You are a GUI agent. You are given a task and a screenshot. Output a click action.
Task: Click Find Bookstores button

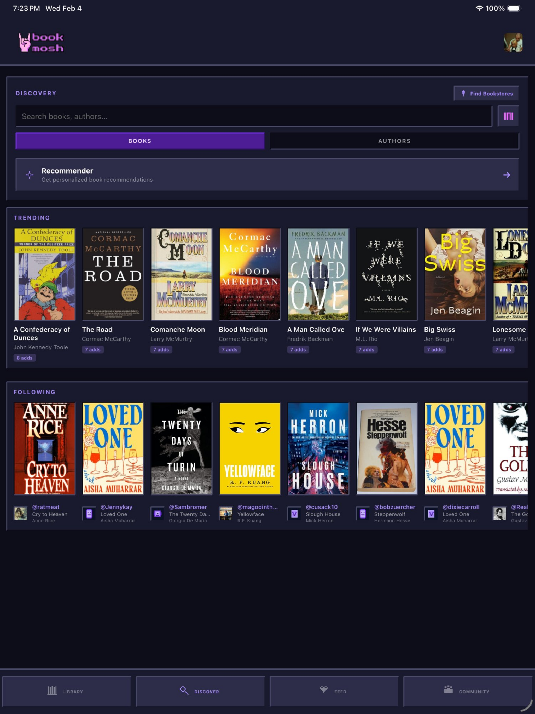(486, 93)
